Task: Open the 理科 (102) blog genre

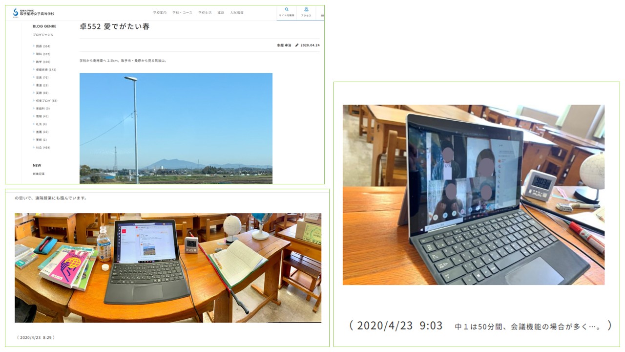Action: (43, 54)
